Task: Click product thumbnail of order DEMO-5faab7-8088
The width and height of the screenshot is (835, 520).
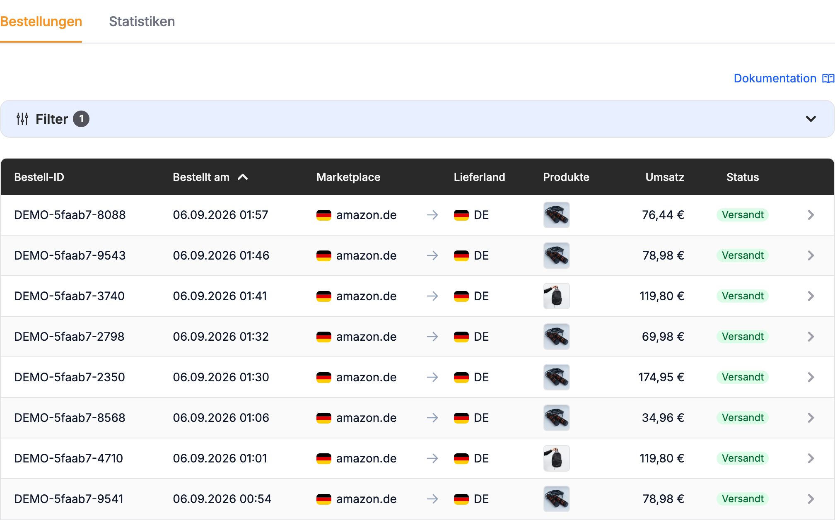Action: click(x=556, y=215)
